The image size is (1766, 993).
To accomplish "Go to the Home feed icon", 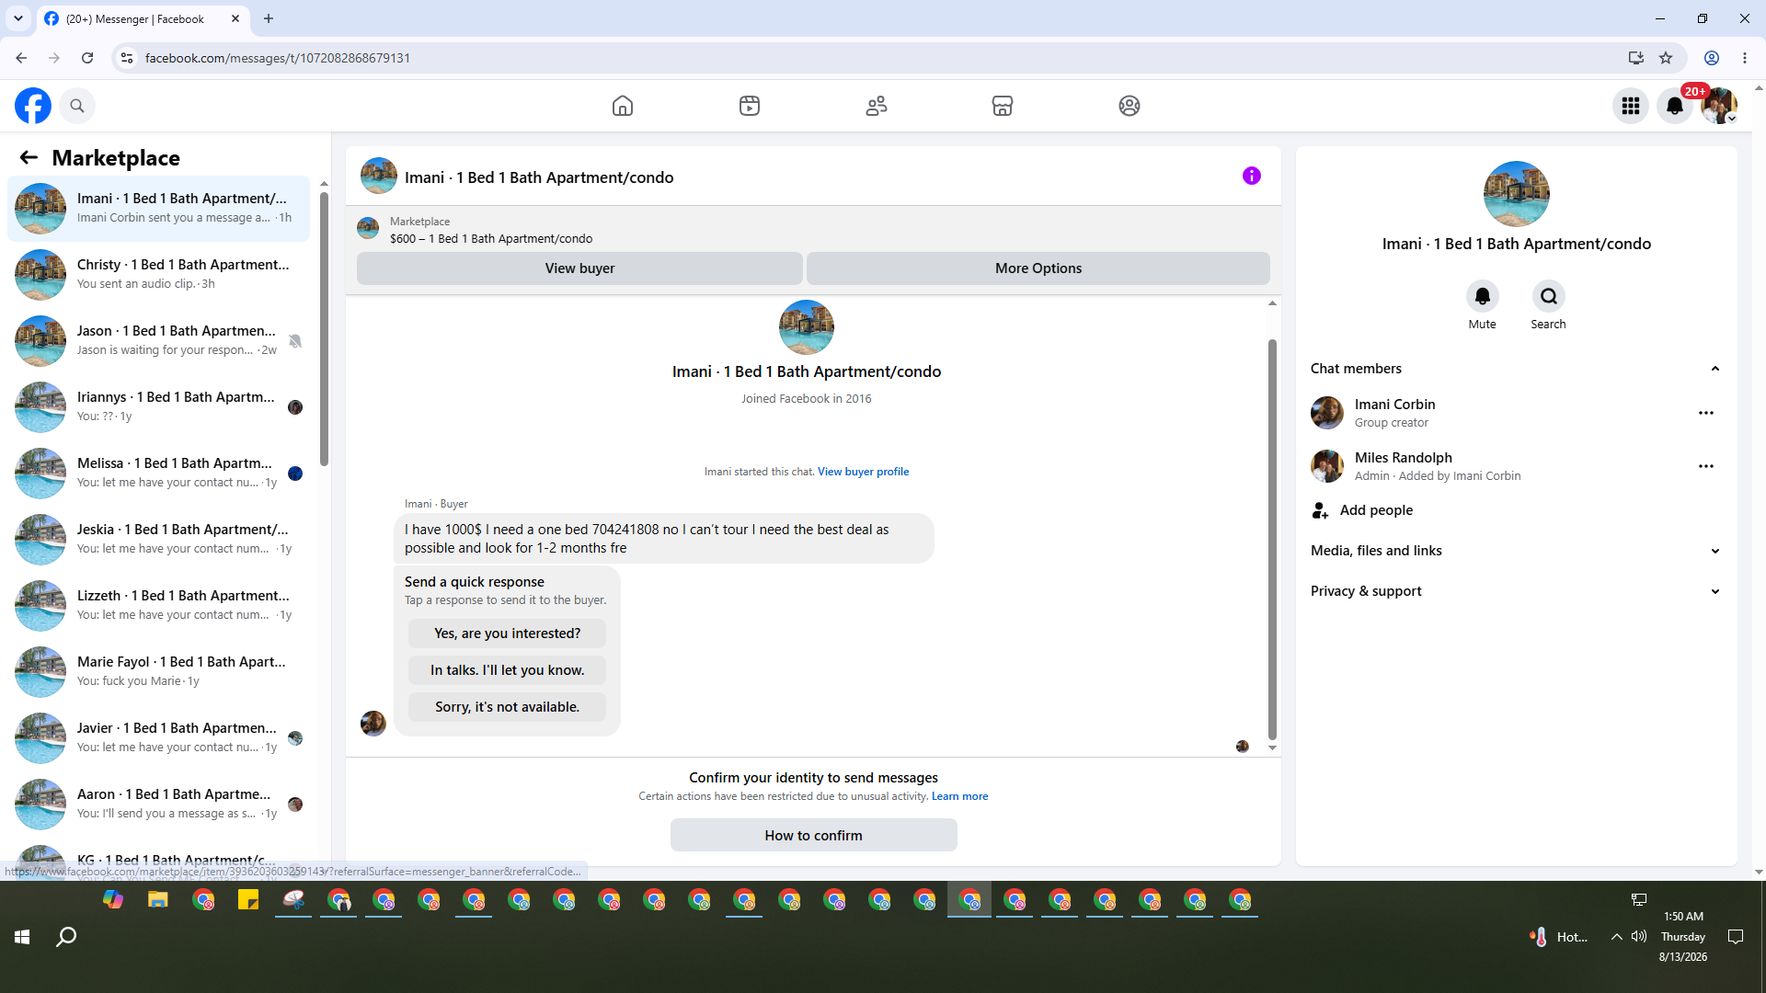I will 623,106.
